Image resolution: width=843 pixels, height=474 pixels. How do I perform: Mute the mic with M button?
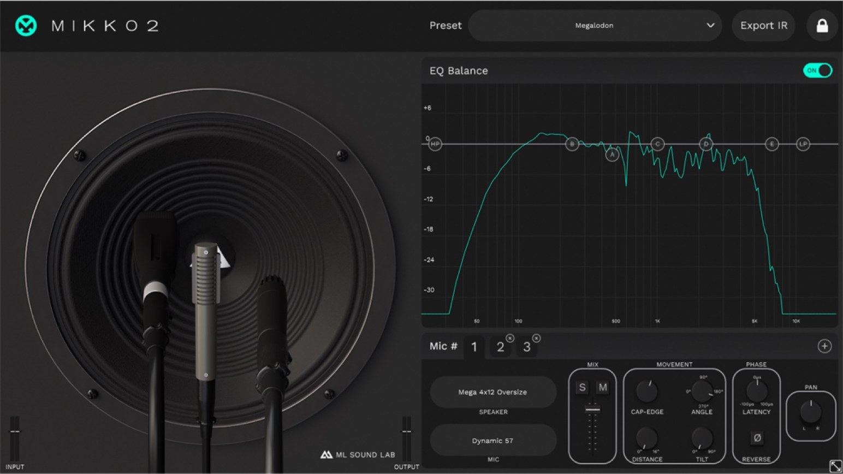[x=603, y=387]
